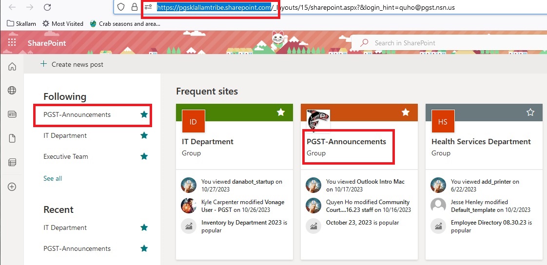547x265 pixels.
Task: Open IT Department frequent site title
Action: [x=208, y=142]
